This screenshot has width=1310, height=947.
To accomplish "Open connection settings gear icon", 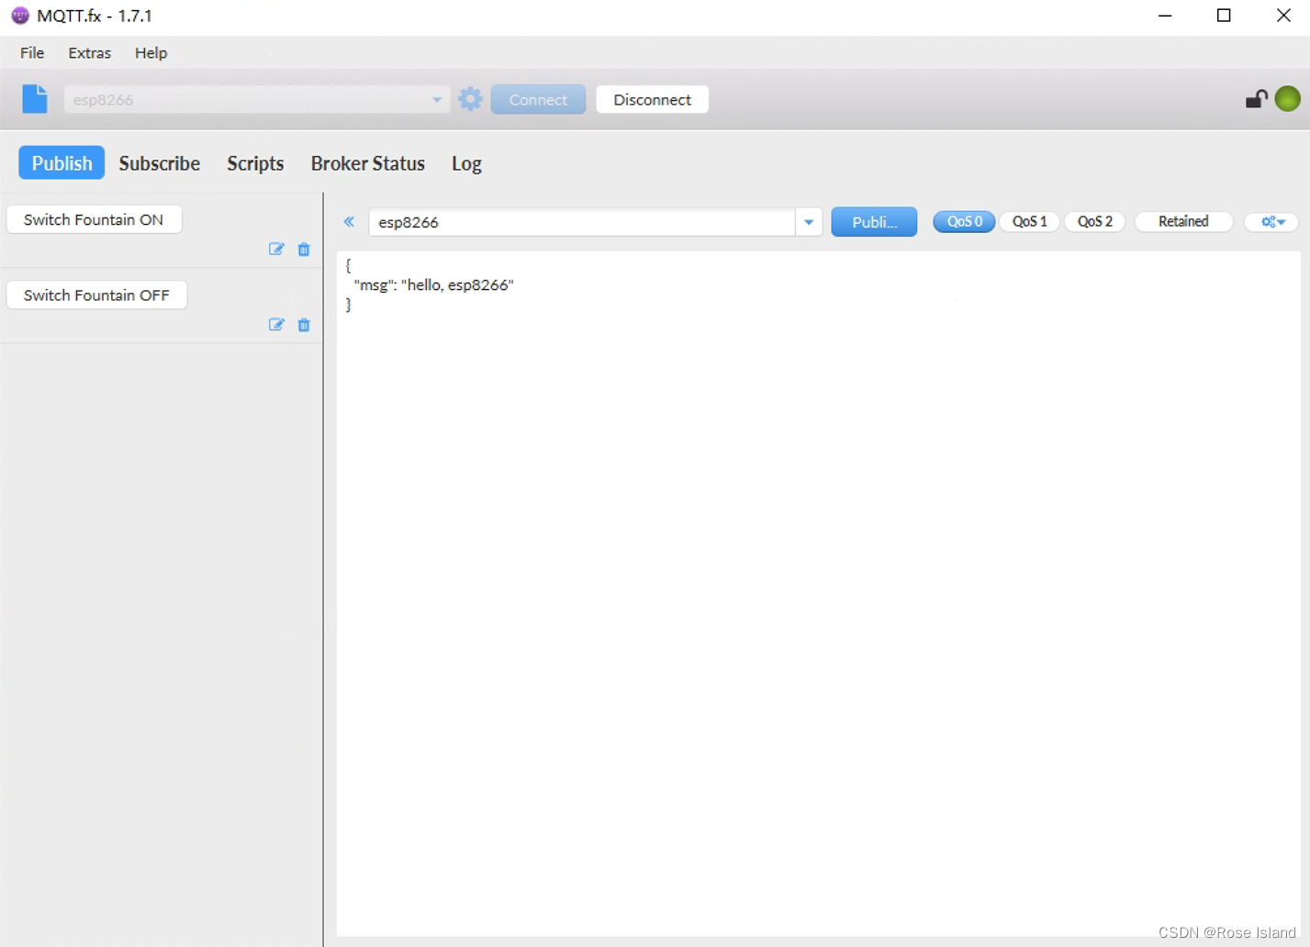I will (x=470, y=99).
